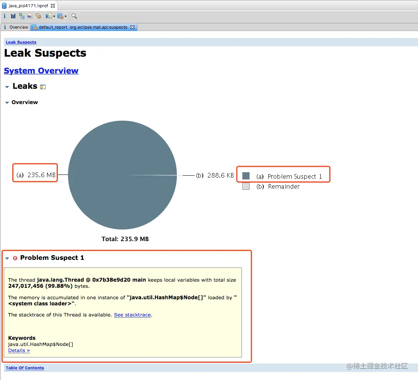Click 'java.lang.Thread @ 0x7b38e9d20 main' text
Screen dimensions: 418x380
91,280
